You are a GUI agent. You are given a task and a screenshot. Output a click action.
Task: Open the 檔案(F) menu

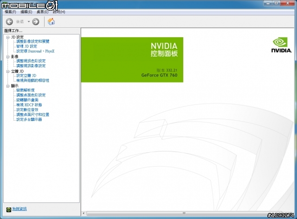click(x=10, y=12)
